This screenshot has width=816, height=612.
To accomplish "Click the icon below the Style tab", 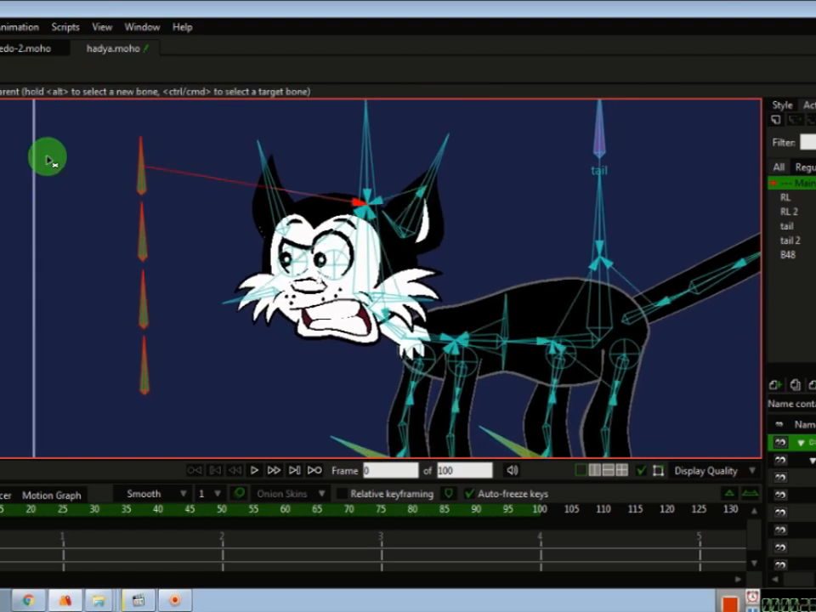I will tap(776, 120).
